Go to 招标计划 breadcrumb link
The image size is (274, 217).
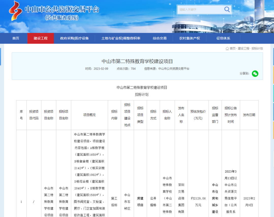pyautogui.click(x=257, y=48)
